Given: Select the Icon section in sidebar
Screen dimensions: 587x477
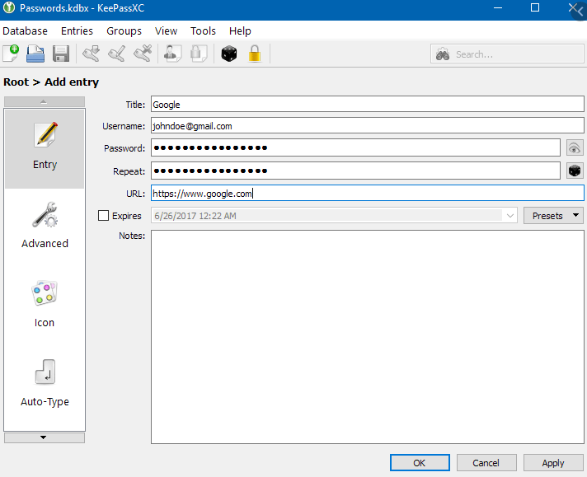Looking at the screenshot, I should (45, 304).
